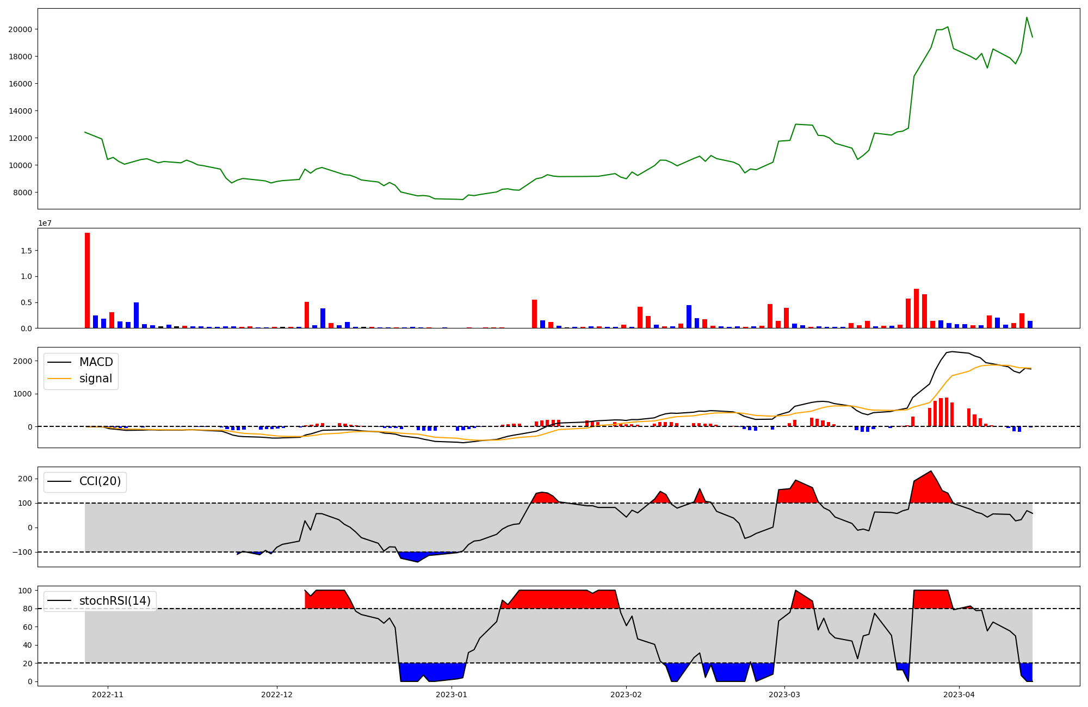
Task: Click the price line's highest peak
Action: click(1027, 17)
